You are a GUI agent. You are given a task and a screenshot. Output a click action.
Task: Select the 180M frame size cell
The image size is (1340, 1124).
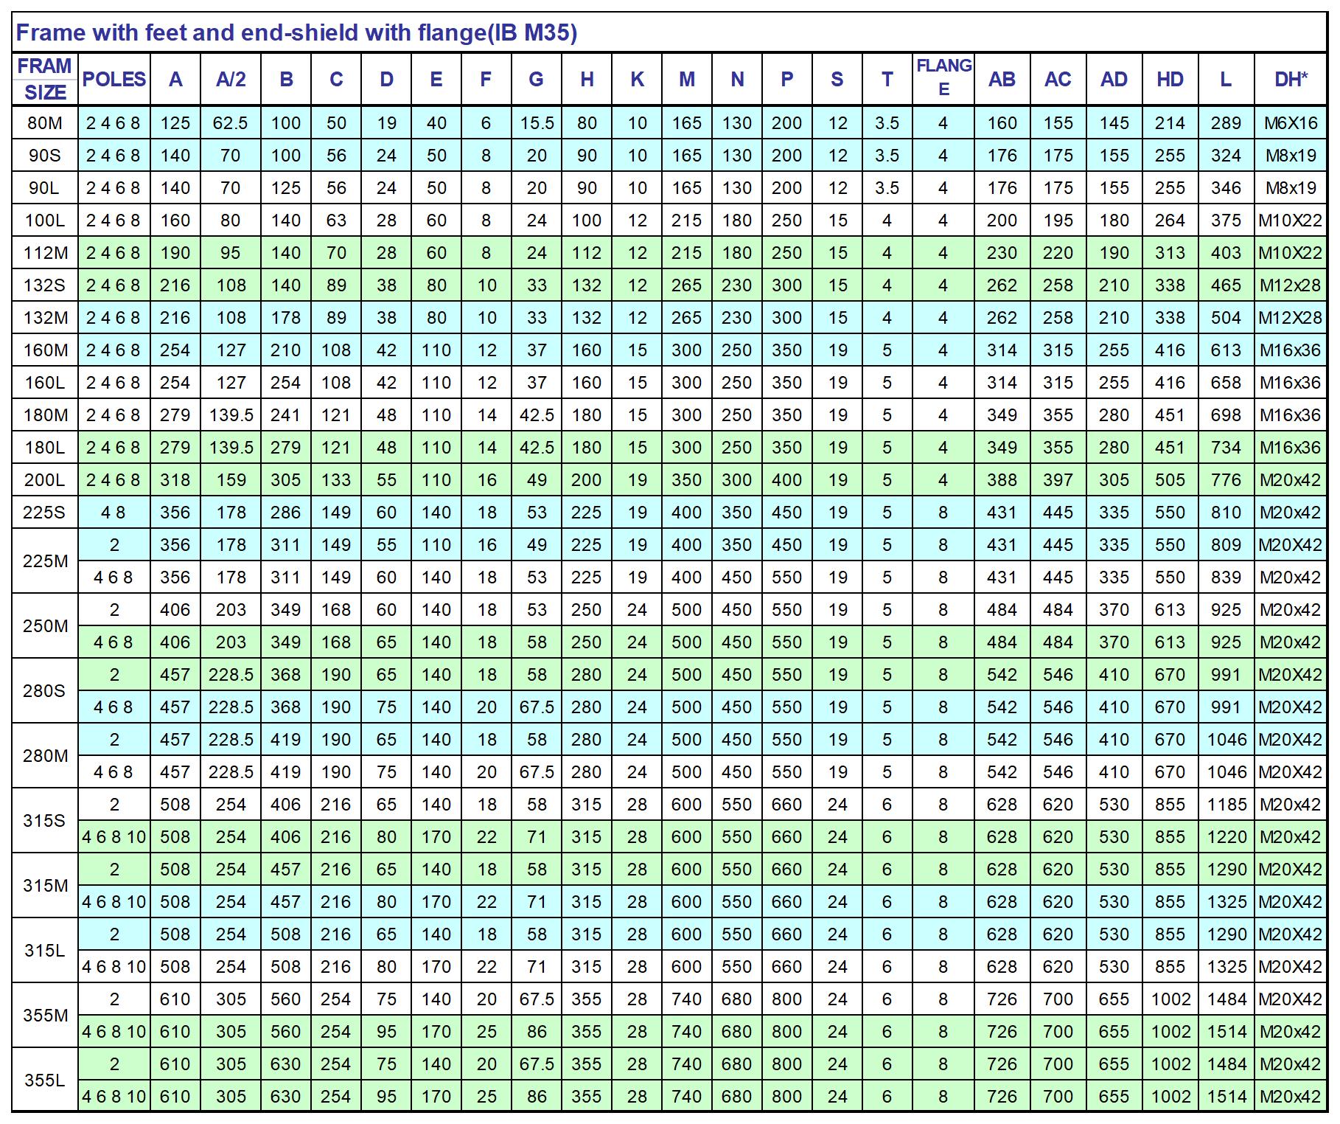coord(45,415)
